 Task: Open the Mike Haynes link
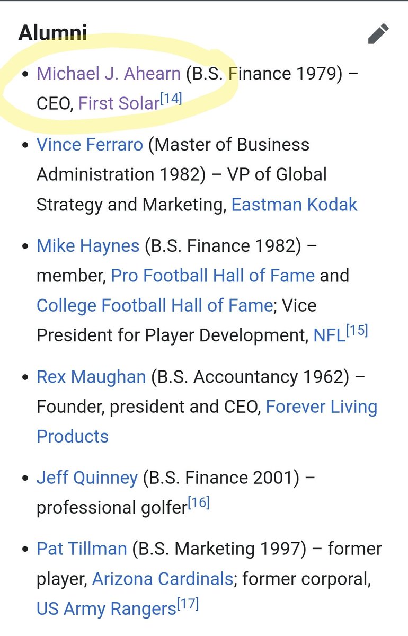tap(88, 246)
